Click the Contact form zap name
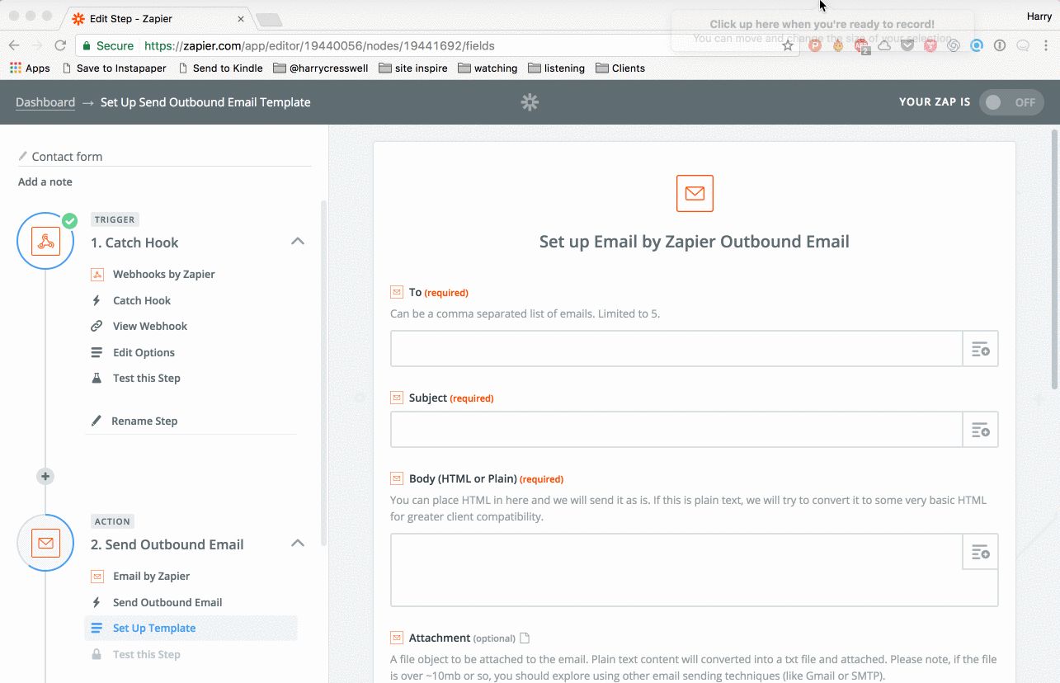 67,156
